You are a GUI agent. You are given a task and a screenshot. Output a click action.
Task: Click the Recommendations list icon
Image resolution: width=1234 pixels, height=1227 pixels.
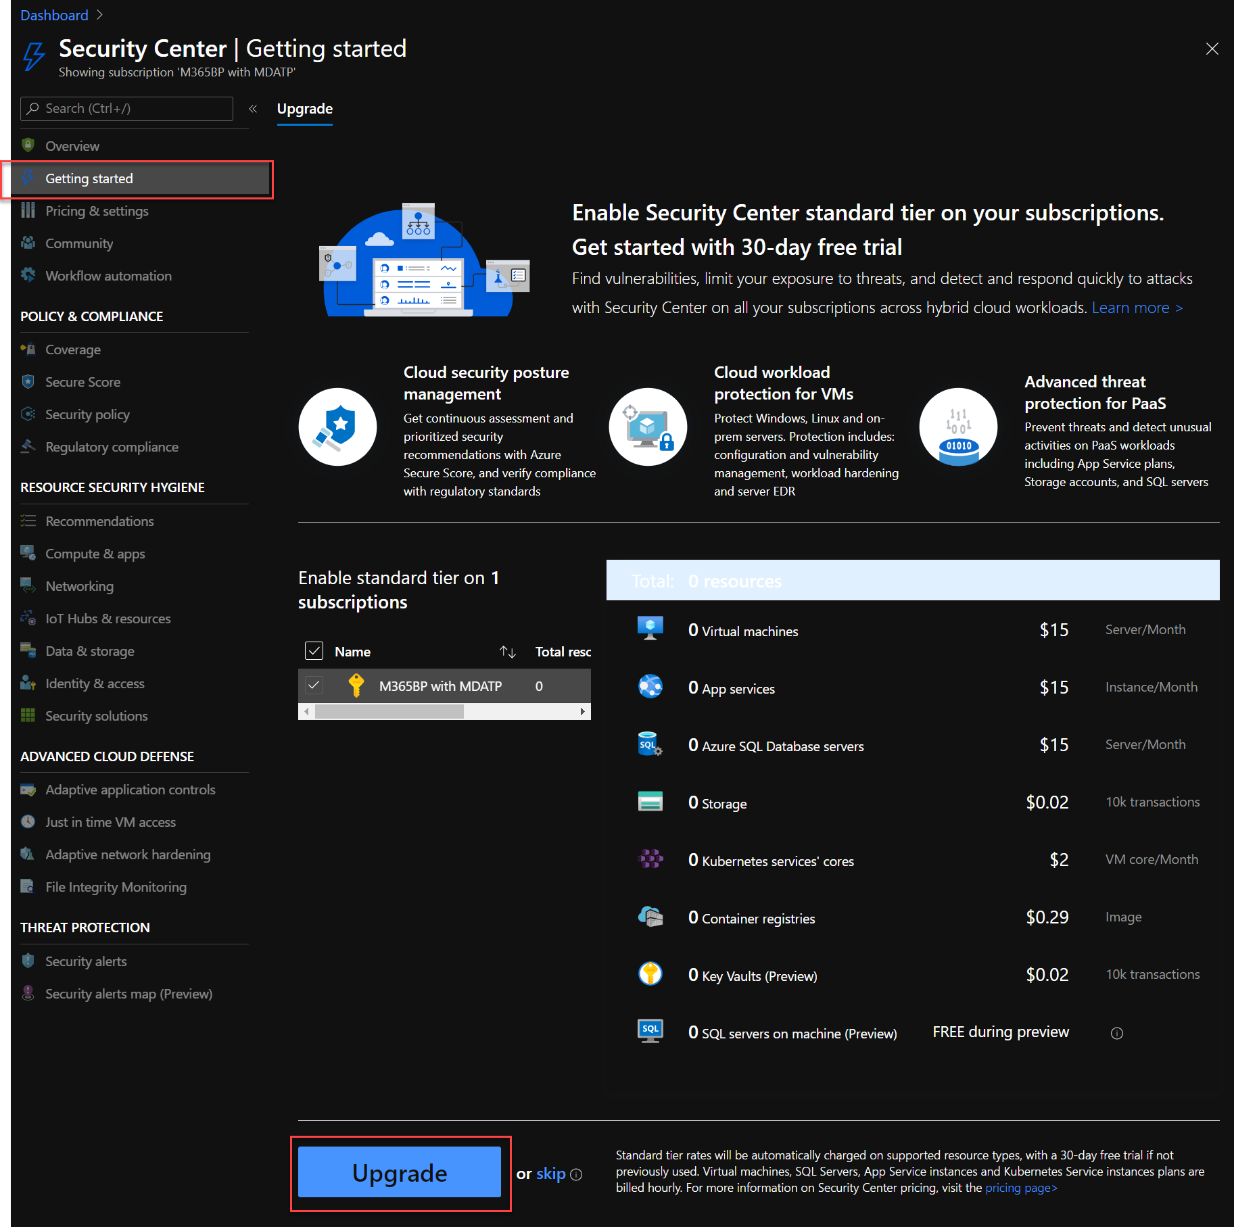tap(28, 521)
